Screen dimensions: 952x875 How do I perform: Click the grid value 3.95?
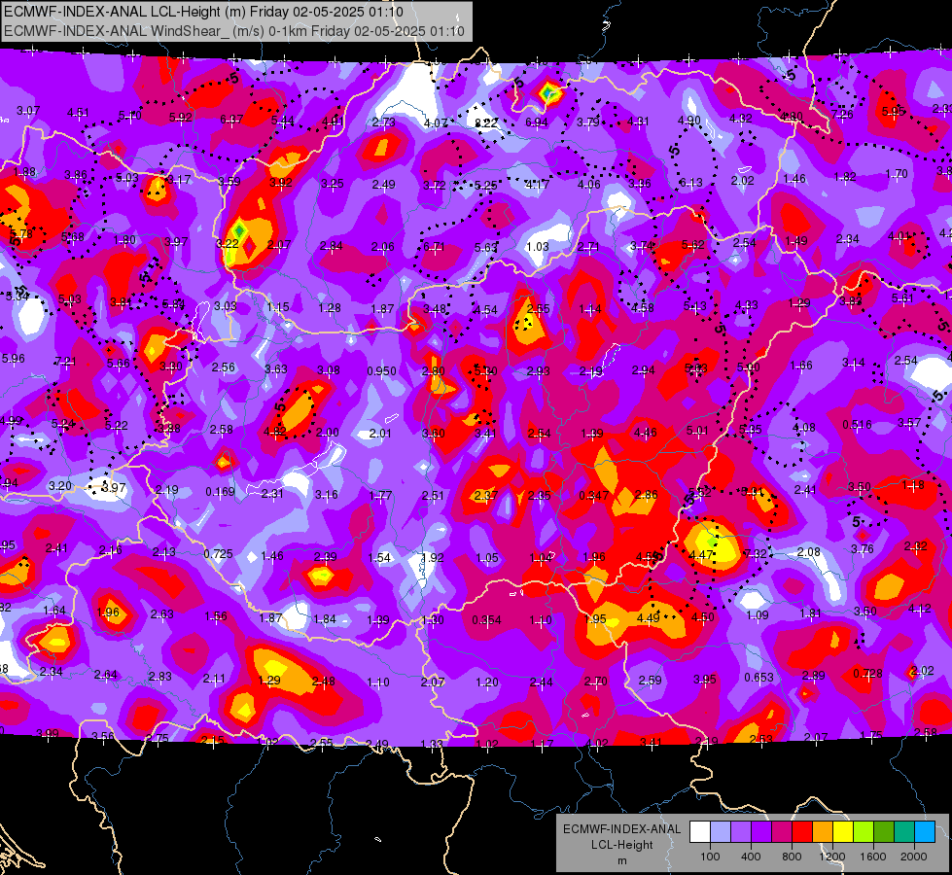click(x=705, y=679)
